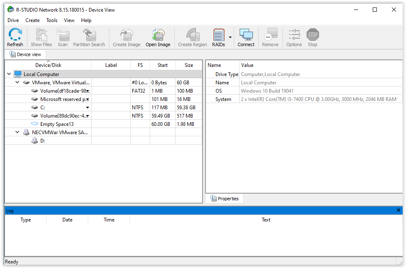Select the Device view tab
The image size is (406, 268).
[x=25, y=54]
